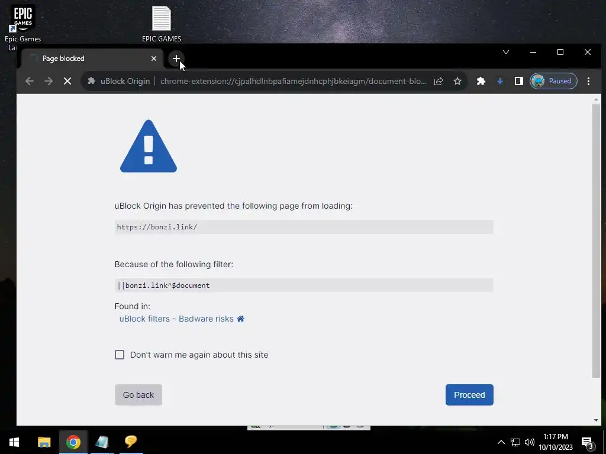Viewport: 606px width, 454px height.
Task: Share this page icon in address bar
Action: [439, 81]
